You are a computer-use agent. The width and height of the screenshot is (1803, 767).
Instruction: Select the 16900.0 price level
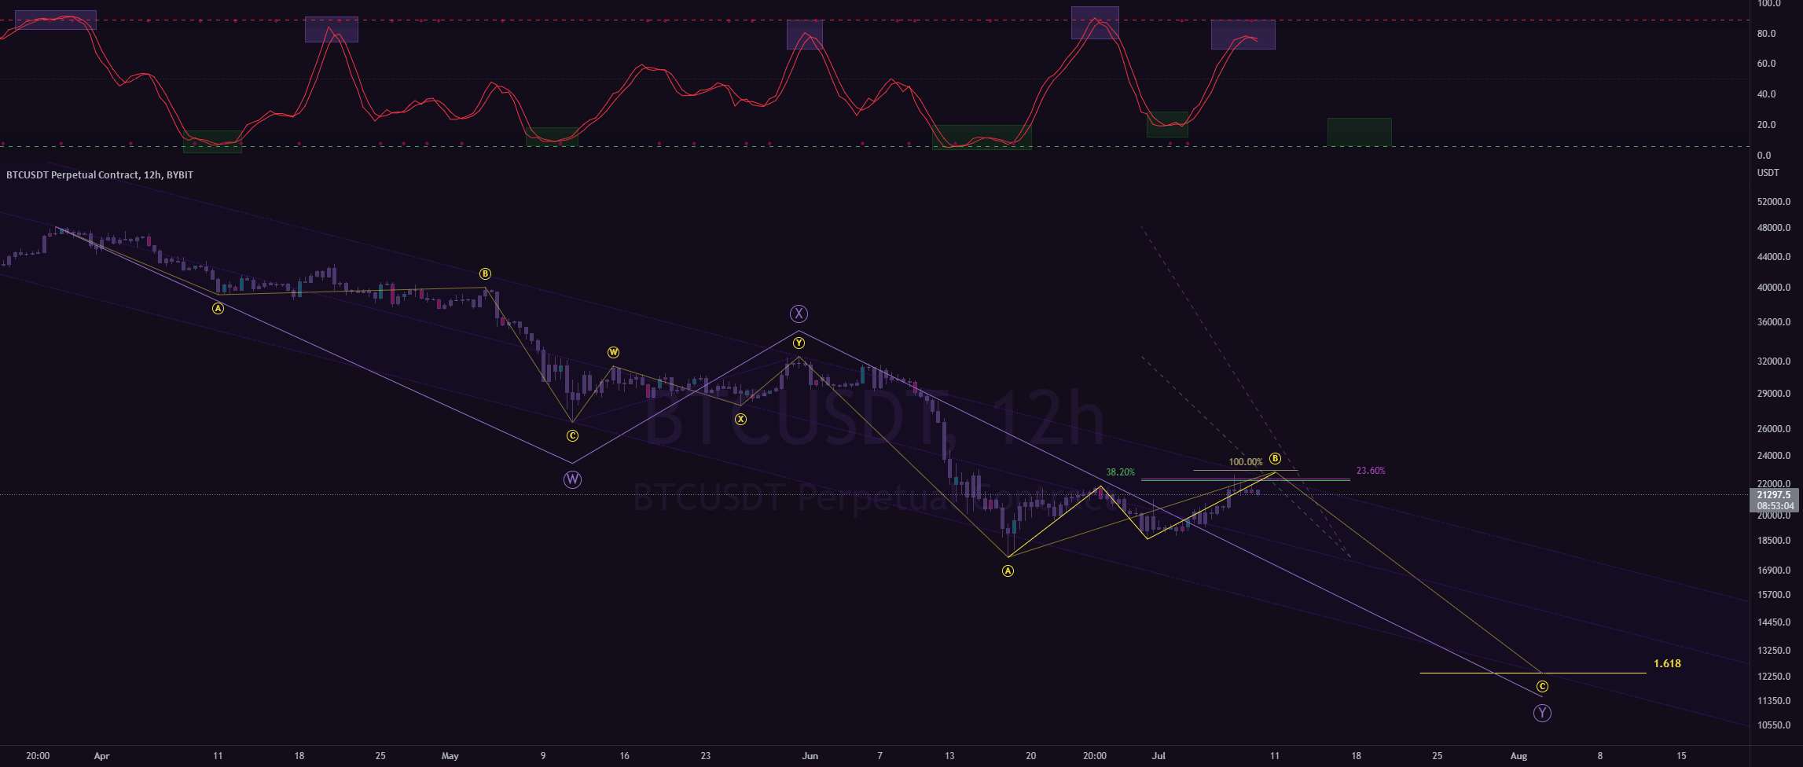point(1772,571)
